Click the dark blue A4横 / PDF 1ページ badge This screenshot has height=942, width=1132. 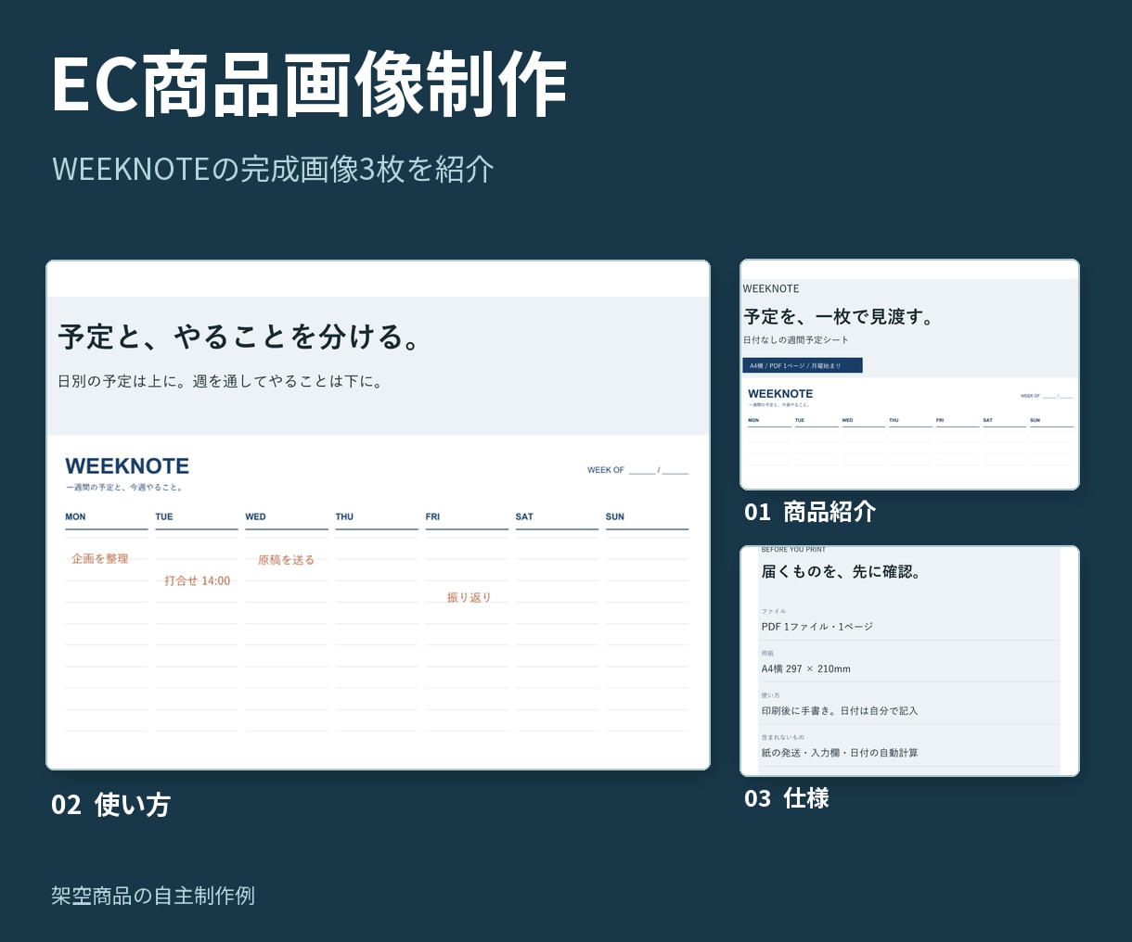click(803, 365)
